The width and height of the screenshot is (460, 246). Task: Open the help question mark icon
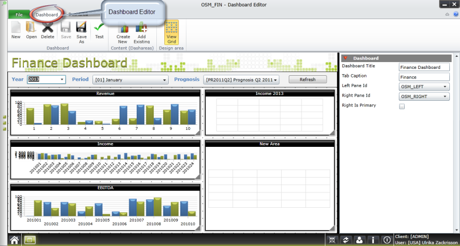tap(456, 14)
